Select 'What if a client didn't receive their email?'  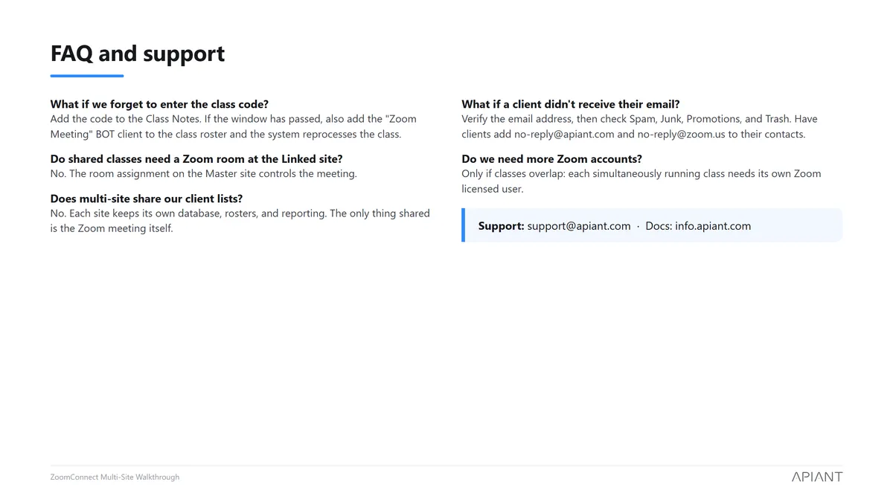pos(571,104)
